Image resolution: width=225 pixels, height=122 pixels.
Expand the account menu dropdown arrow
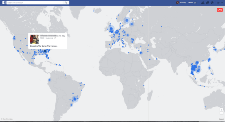(221, 3)
